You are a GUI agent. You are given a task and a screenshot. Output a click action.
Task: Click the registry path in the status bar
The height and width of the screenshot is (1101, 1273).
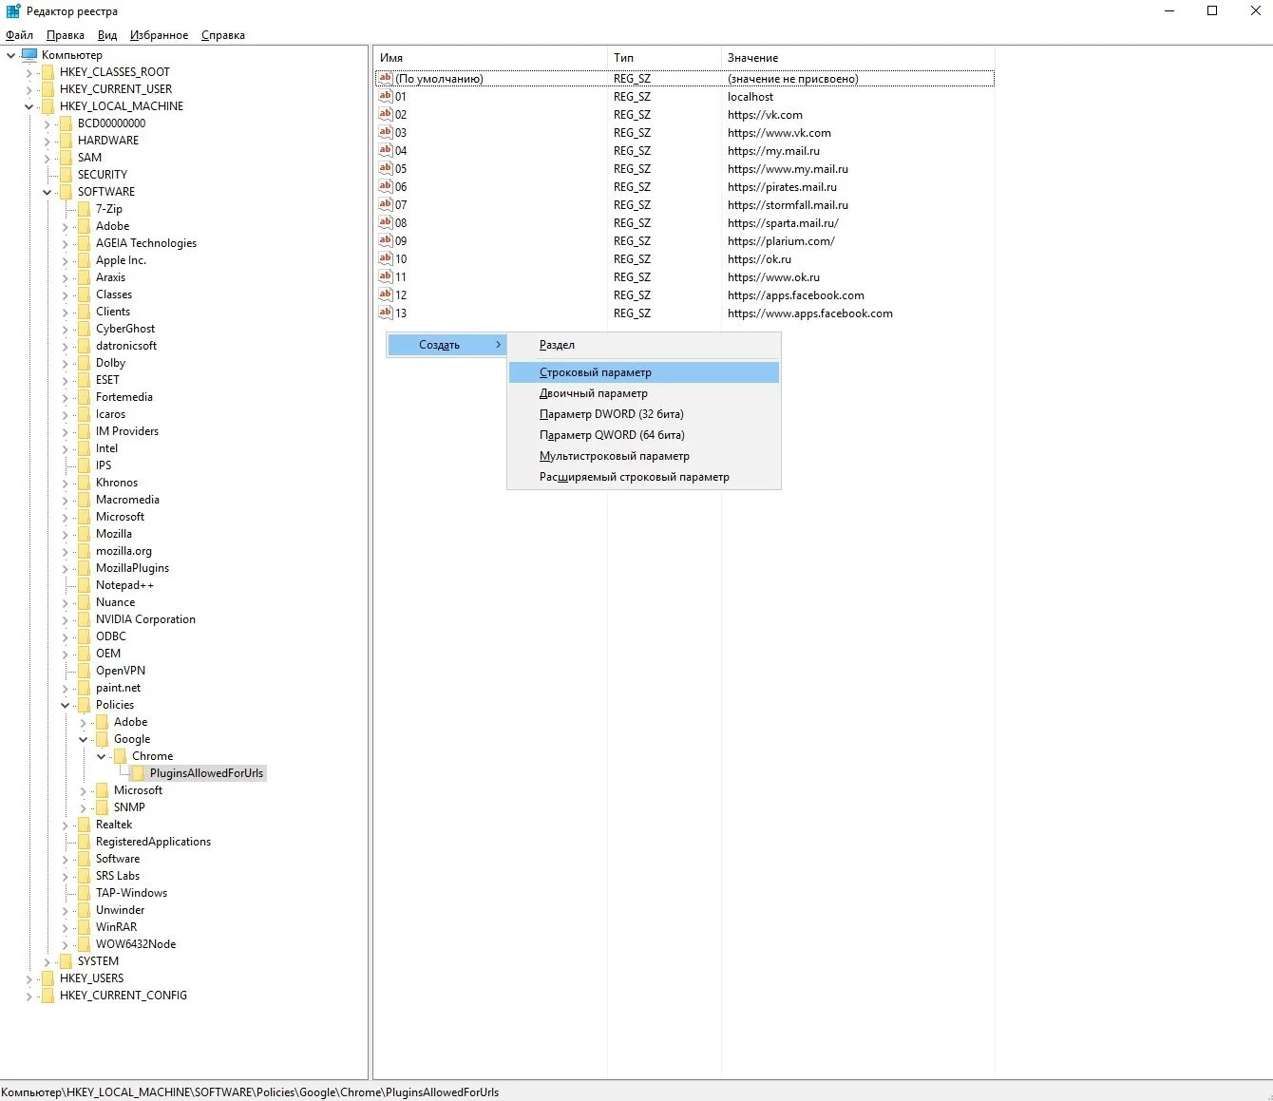pyautogui.click(x=251, y=1092)
